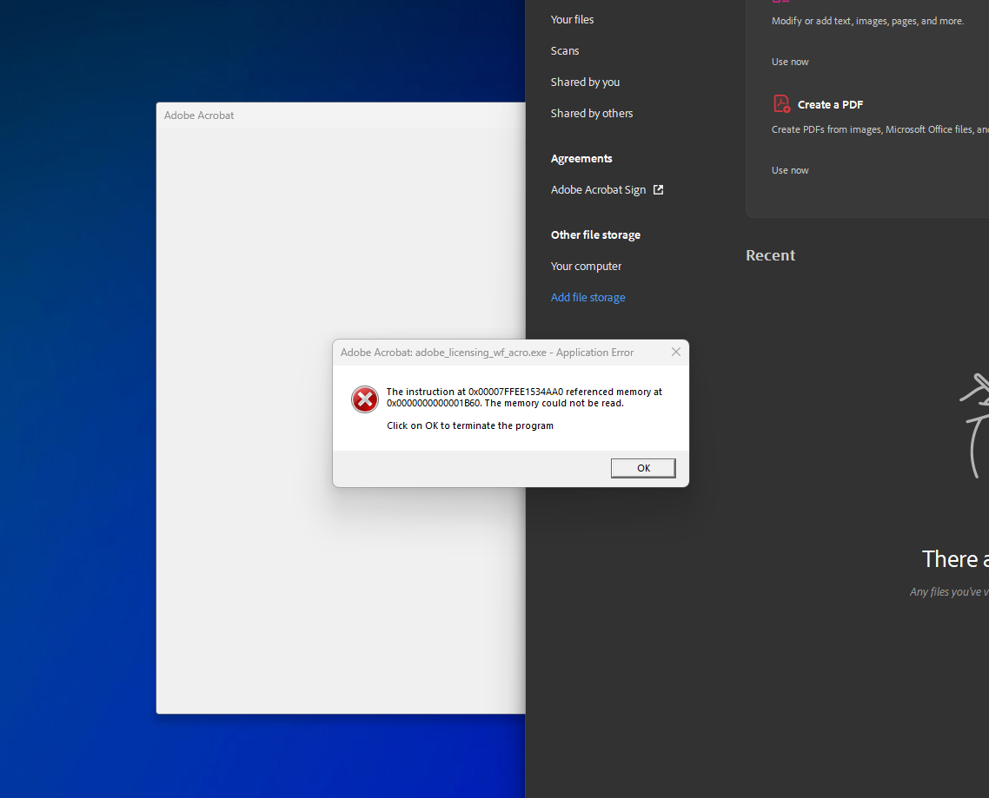
Task: Click Use now under Create a PDF
Action: [789, 169]
